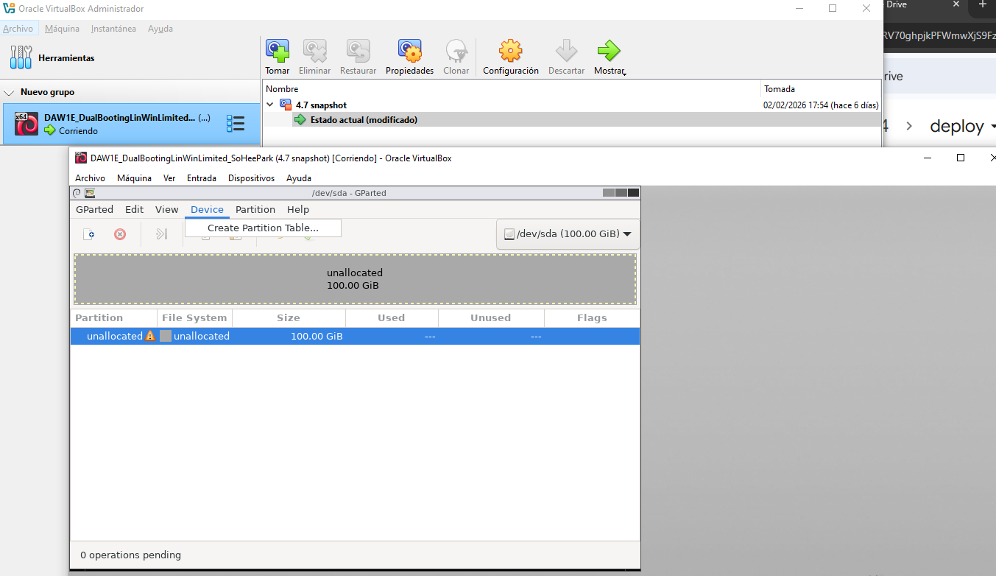Click the green Mostrar arrow icon
The height and width of the screenshot is (576, 996).
click(609, 51)
